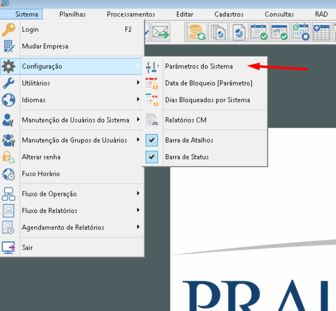This screenshot has width=336, height=311.
Task: Expand the Utilitários submenu arrow
Action: click(138, 83)
